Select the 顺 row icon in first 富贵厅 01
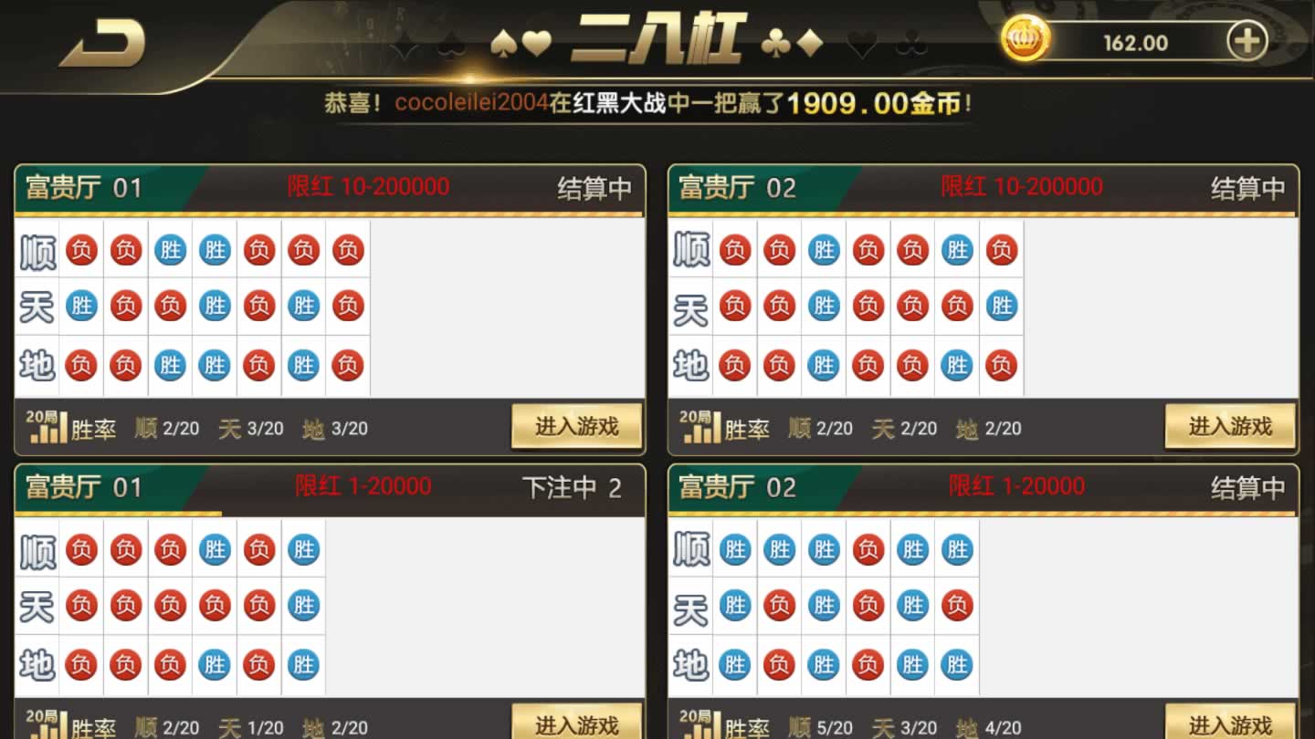1315x739 pixels. (x=37, y=251)
